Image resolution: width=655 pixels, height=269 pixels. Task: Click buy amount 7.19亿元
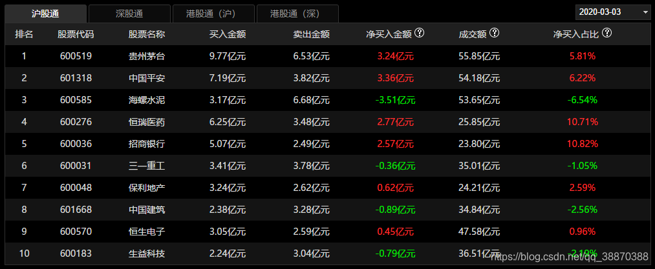tap(227, 78)
